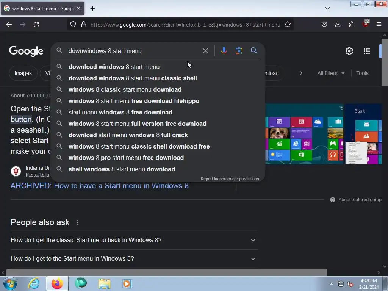
Task: Click the horizontal scrollbar thumb
Action: pos(167,272)
